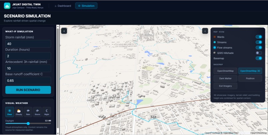Click the VISUAL WEATHER heading
Image resolution: width=268 pixels, height=135 pixels.
click(17, 103)
